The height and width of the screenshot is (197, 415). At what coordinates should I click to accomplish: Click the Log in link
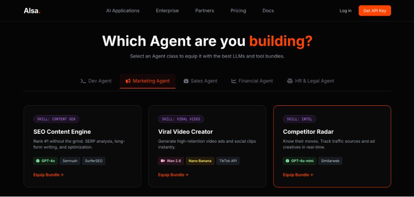345,11
